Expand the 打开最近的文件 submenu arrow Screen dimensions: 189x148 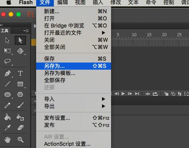(x=104, y=33)
